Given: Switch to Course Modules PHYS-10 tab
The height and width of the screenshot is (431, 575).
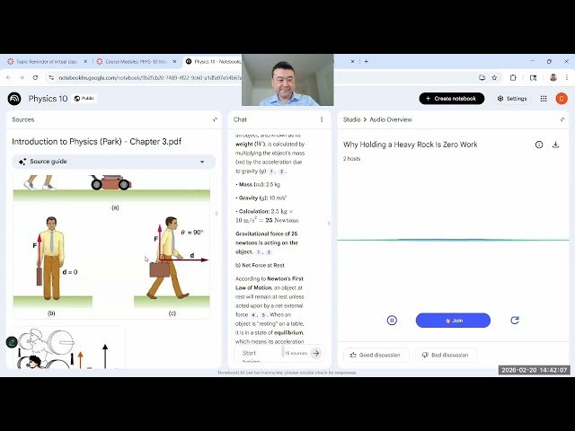Looking at the screenshot, I should click(136, 62).
